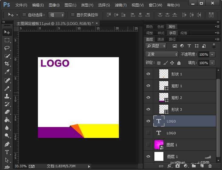The width and height of the screenshot is (222, 170).
Task: Open the 正常 blend mode dropdown
Action: click(162, 54)
